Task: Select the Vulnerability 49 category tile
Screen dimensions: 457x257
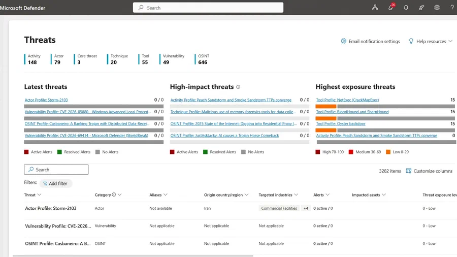Action: (172, 59)
